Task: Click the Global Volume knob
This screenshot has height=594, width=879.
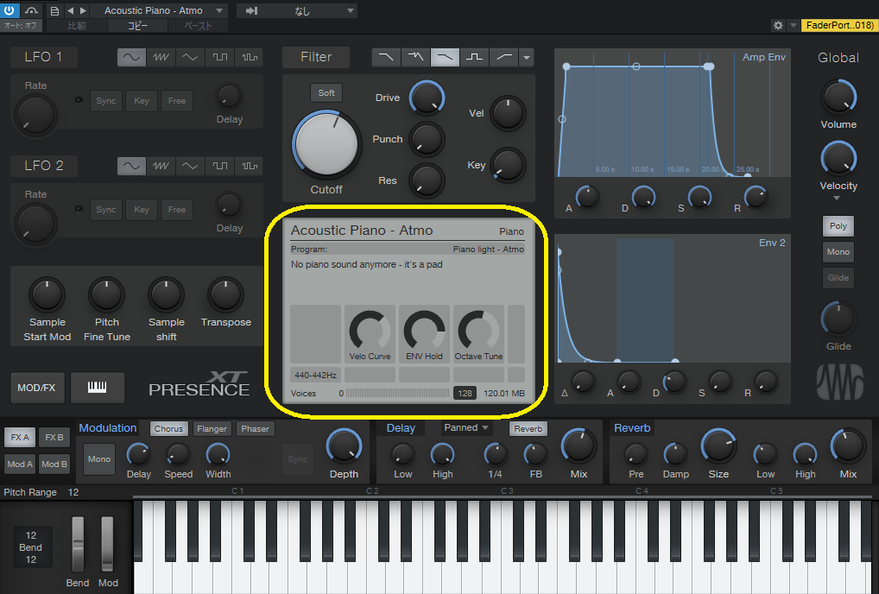Action: tap(838, 97)
